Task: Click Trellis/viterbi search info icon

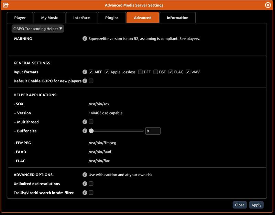Action: (85, 193)
